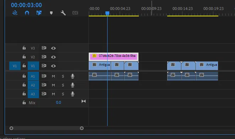The image size is (235, 139).
Task: Toggle insert sequence as nest option
Action: [x=15, y=13]
